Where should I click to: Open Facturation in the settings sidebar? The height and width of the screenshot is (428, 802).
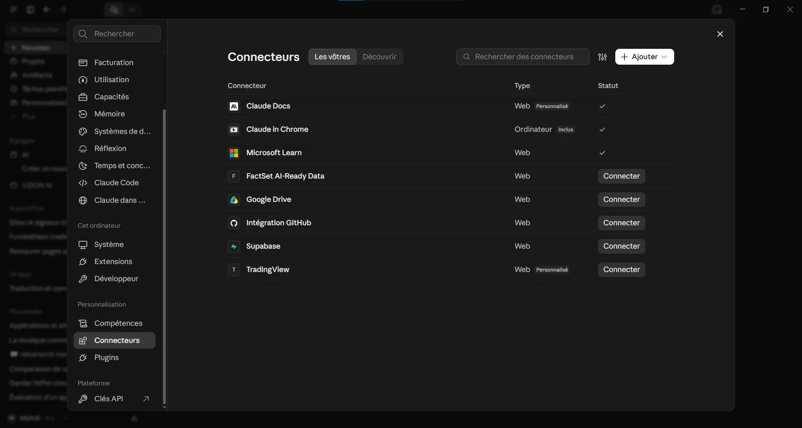click(114, 63)
